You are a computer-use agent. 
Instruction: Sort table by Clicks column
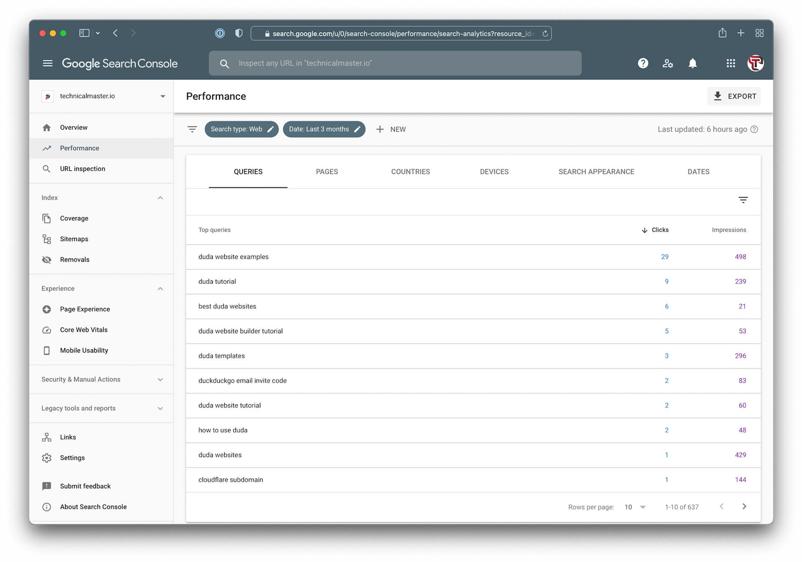(x=655, y=230)
